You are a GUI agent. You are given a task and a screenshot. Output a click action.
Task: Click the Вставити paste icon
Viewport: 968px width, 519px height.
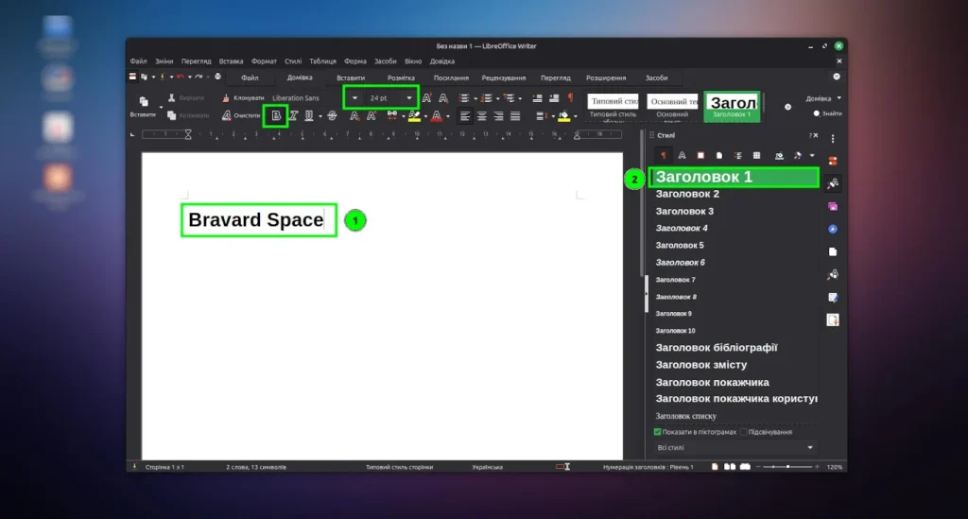[144, 102]
